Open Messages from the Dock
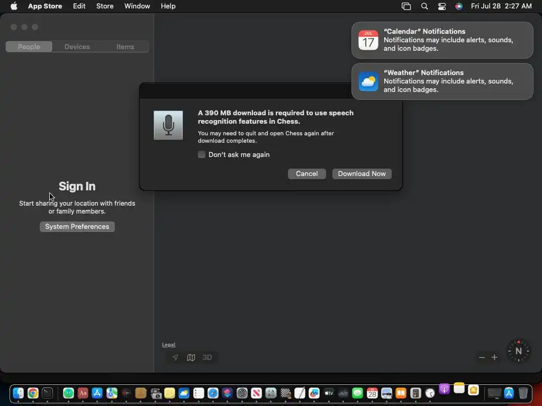 click(x=357, y=393)
